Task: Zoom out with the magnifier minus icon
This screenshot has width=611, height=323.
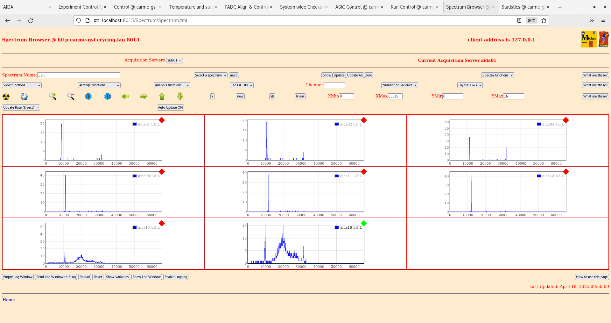Action: pyautogui.click(x=71, y=96)
